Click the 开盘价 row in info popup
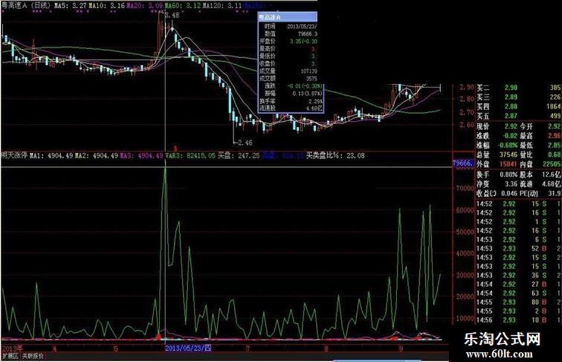The width and height of the screenshot is (562, 362). (288, 42)
